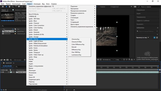Click the MANSORY composition label color swatch
The height and width of the screenshot is (91, 161).
[x=15, y=34]
